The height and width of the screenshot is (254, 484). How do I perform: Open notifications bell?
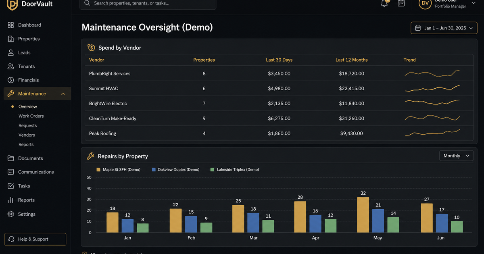(x=384, y=3)
